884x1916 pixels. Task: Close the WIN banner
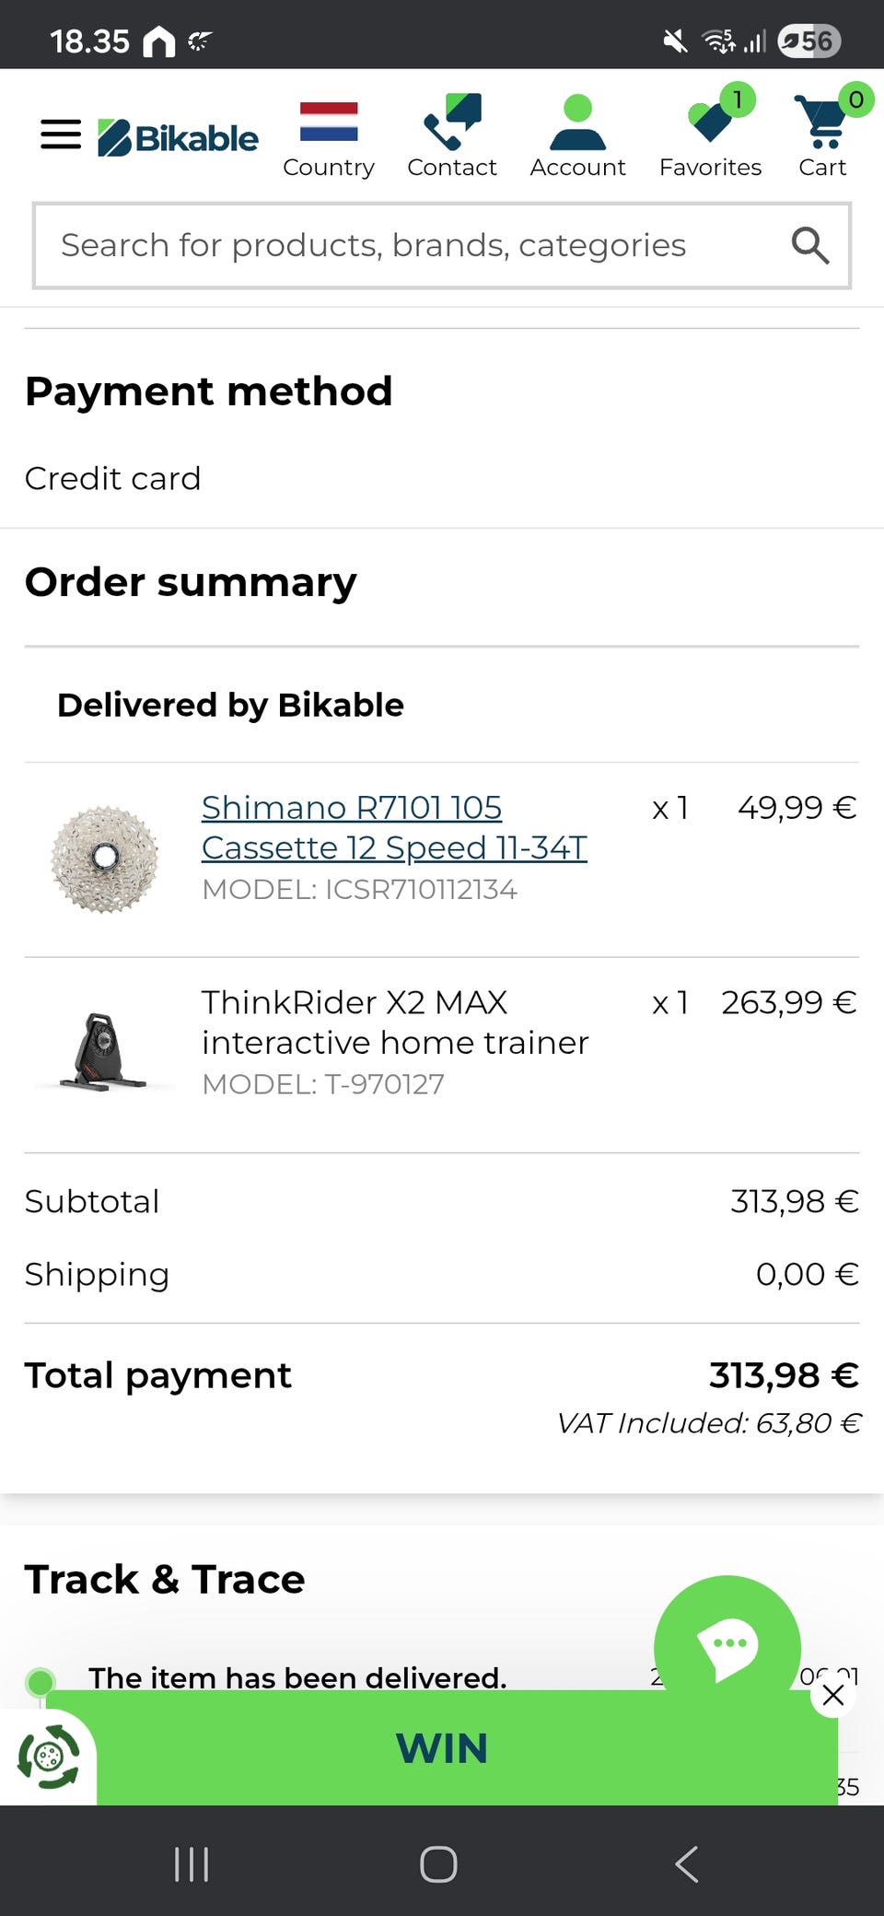[833, 1695]
